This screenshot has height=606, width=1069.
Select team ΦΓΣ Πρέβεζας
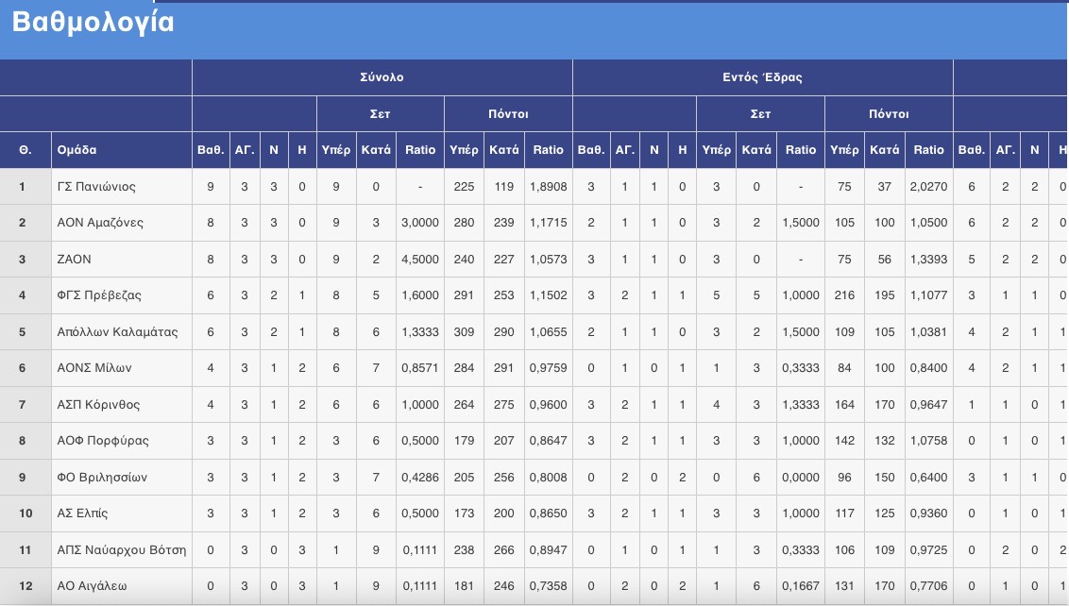click(x=99, y=295)
